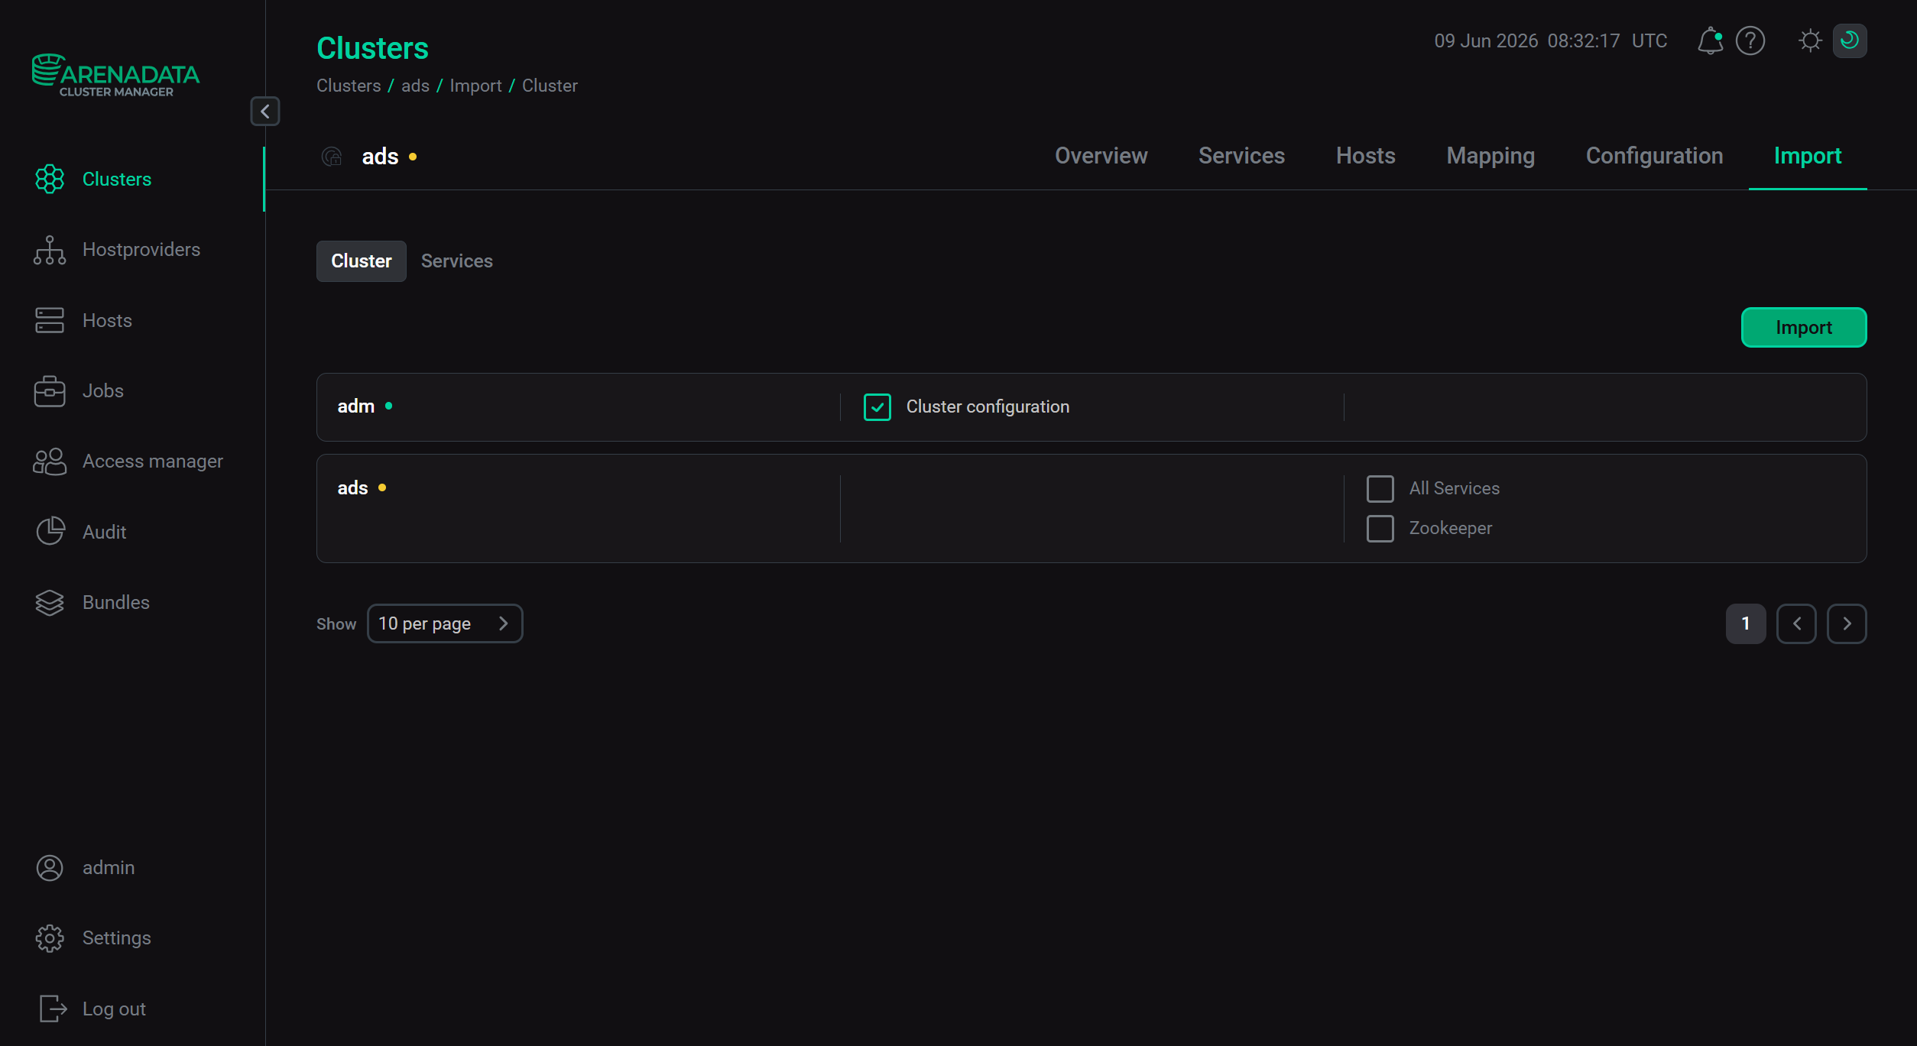Click Log out label in sidebar
The image size is (1917, 1046).
114,1009
